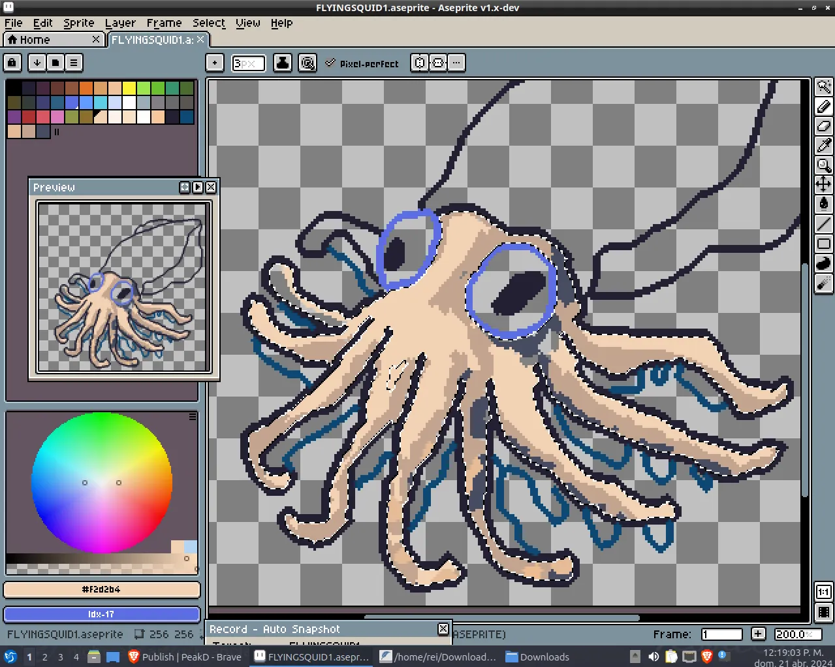Viewport: 835px width, 667px height.
Task: Click the background color Idx-17 button
Action: click(102, 614)
